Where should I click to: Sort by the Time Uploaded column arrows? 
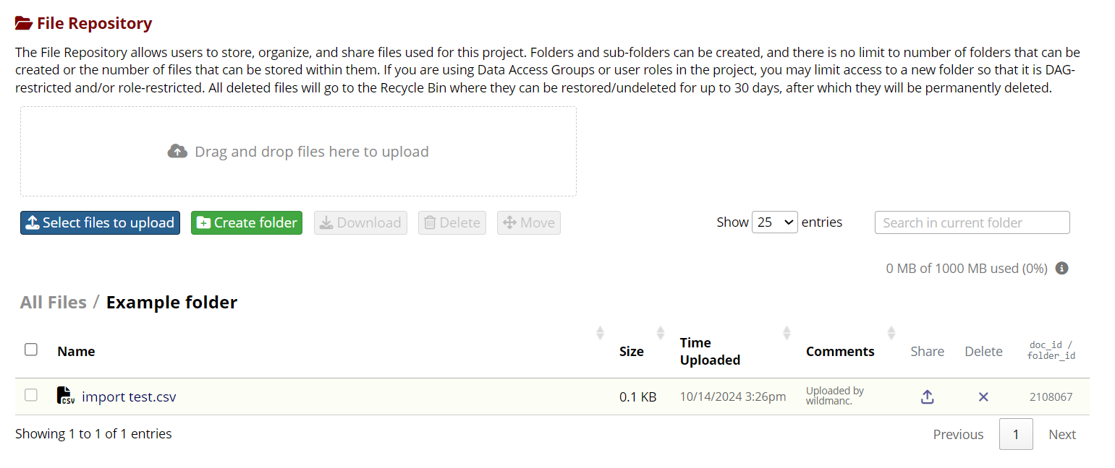coord(787,332)
